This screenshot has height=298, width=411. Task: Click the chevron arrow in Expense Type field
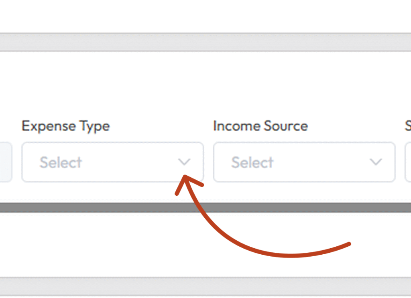(x=184, y=162)
